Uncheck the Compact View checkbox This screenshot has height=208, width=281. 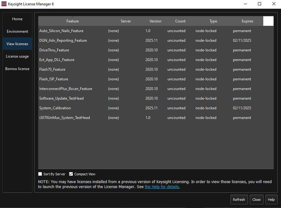pyautogui.click(x=71, y=174)
